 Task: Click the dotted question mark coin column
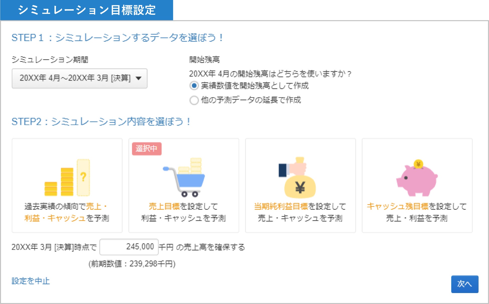tap(83, 177)
